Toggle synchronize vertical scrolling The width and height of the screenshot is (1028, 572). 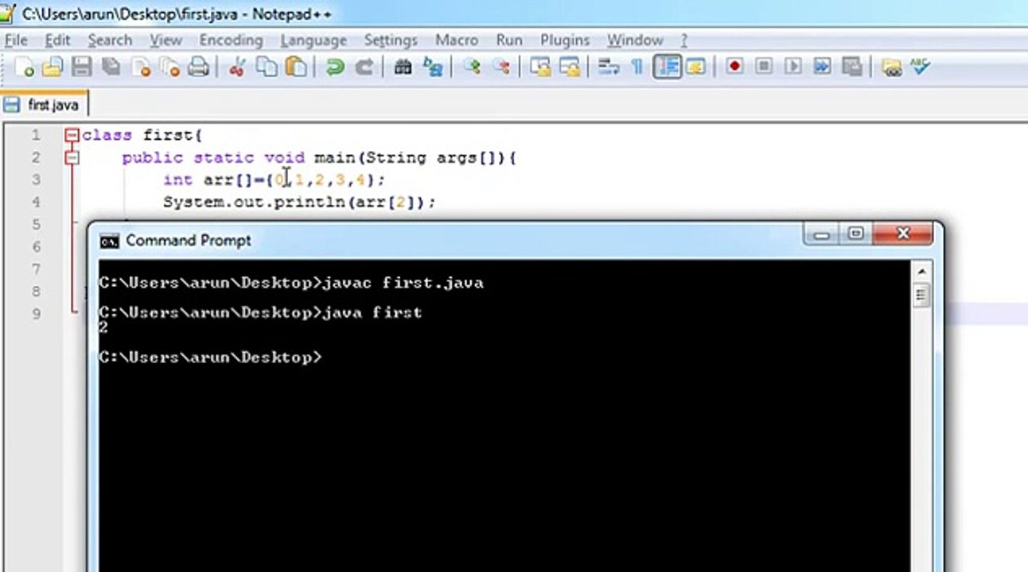(540, 68)
